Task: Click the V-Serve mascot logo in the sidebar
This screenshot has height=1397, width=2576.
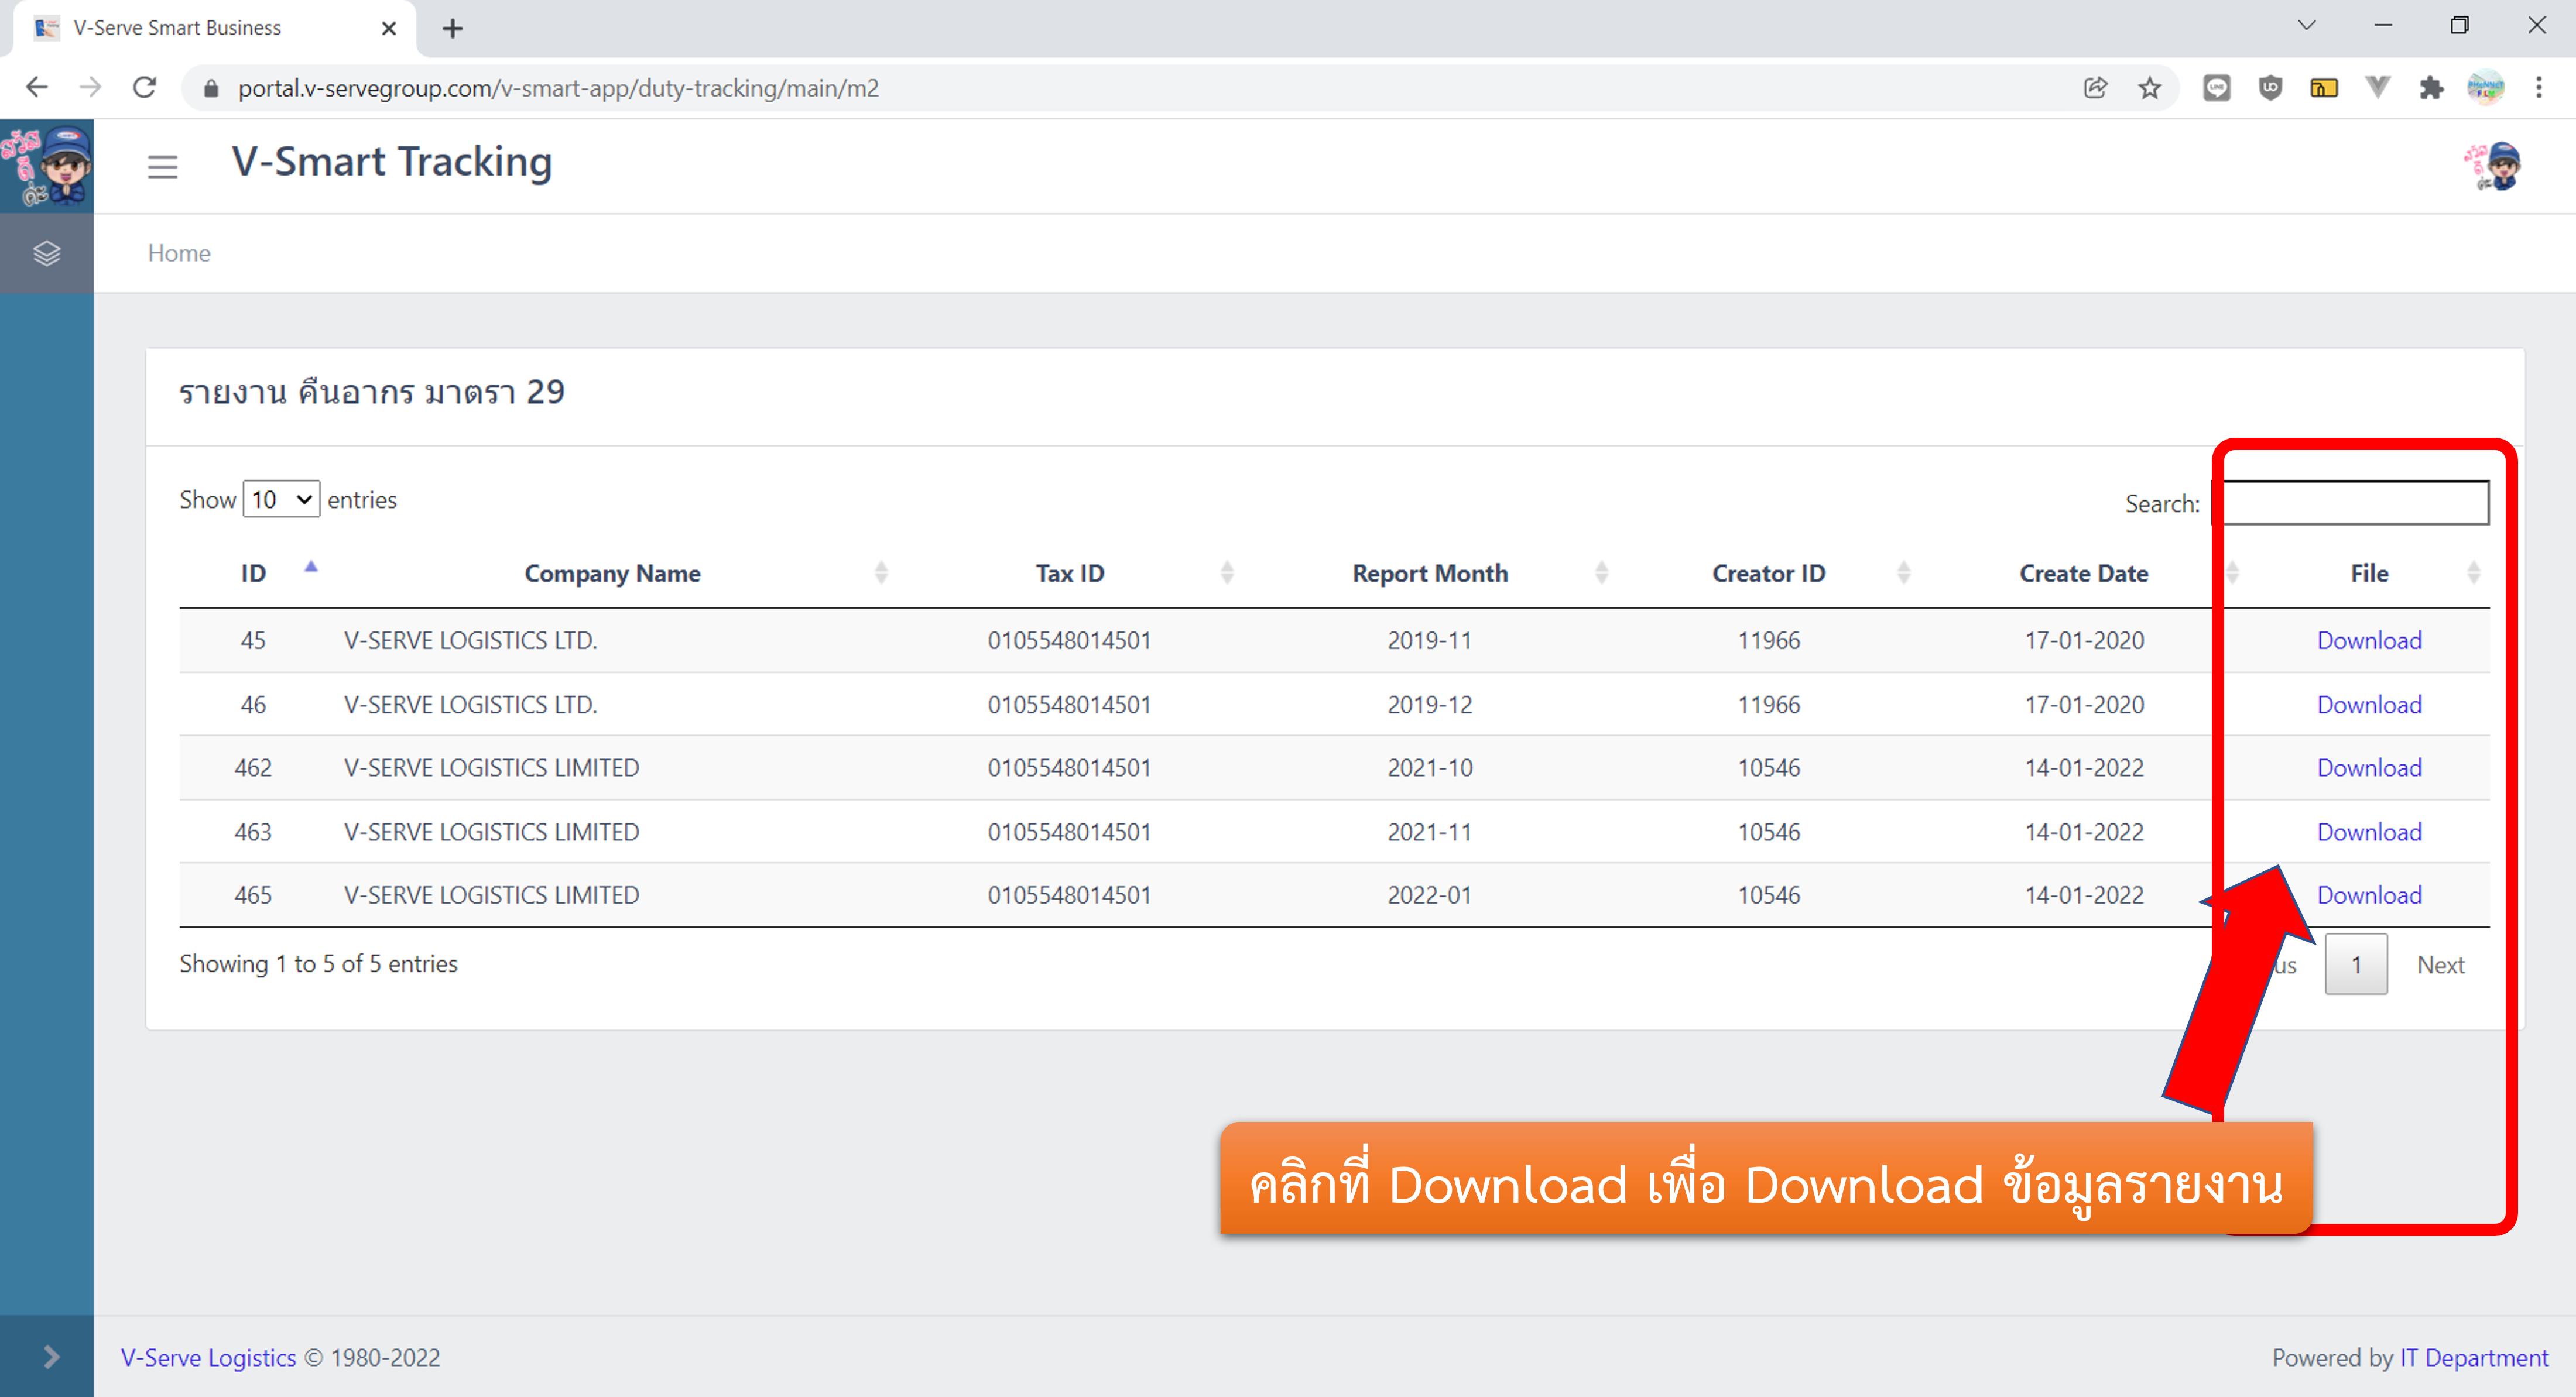Action: tap(46, 166)
